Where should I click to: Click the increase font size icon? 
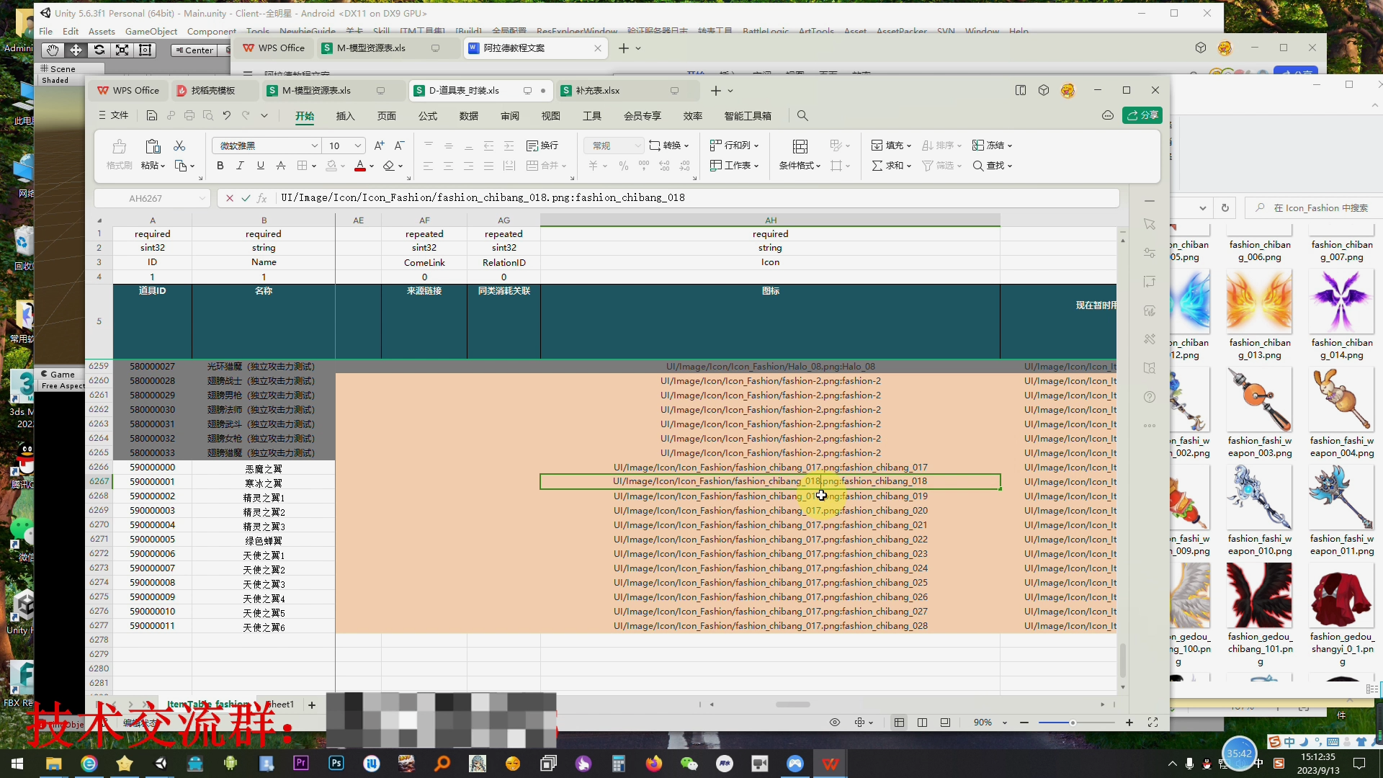point(379,146)
